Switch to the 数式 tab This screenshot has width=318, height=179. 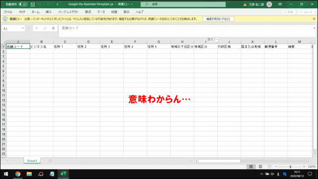(88, 12)
